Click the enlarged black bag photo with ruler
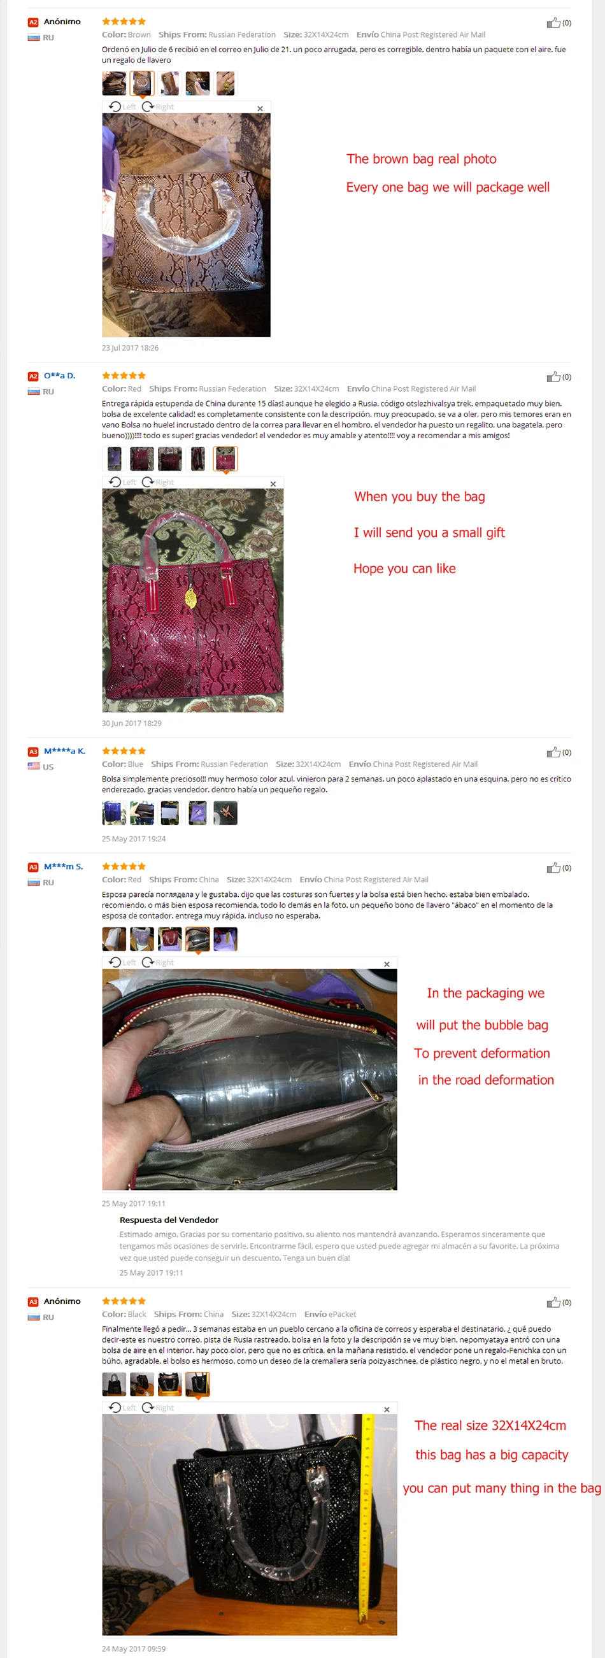Viewport: 605px width, 1658px height. (x=250, y=1524)
